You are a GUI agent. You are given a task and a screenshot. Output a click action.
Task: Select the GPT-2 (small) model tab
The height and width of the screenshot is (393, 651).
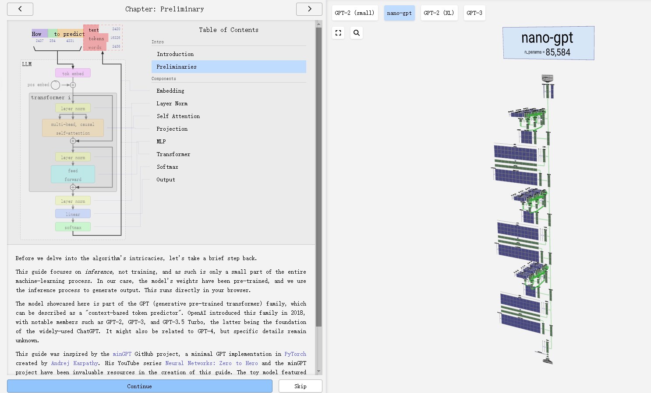354,13
